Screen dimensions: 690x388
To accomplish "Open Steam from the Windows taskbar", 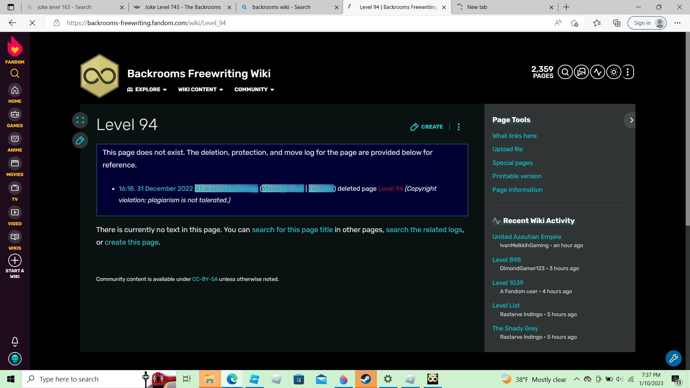I will click(x=365, y=379).
